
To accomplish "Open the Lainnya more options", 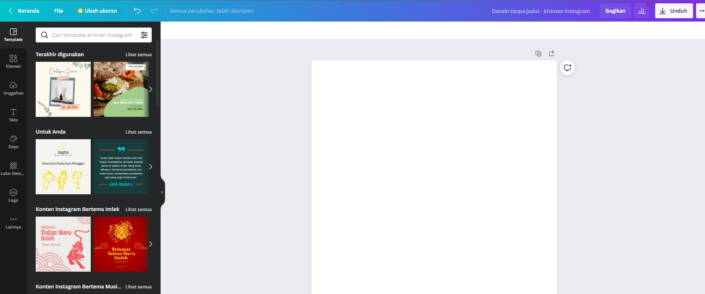I will (x=13, y=223).
